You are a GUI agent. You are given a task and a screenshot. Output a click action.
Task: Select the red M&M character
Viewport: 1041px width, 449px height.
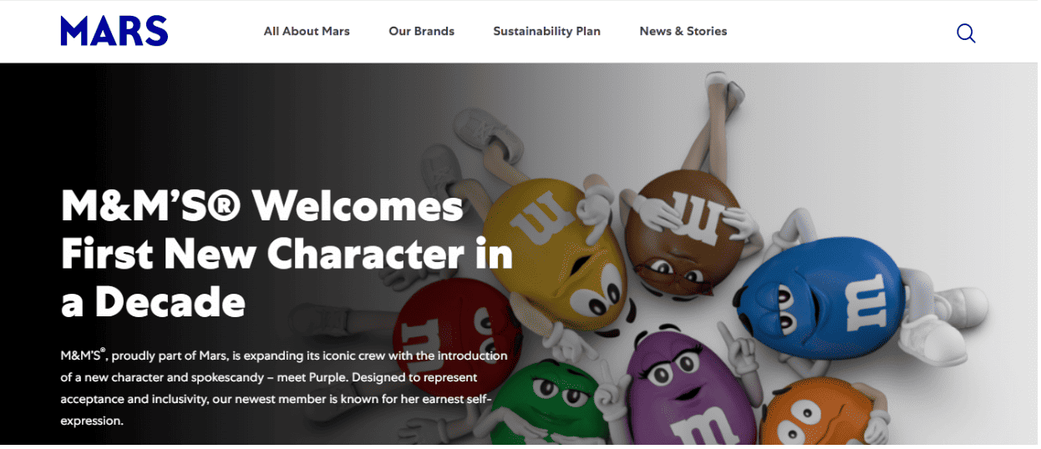(443, 334)
